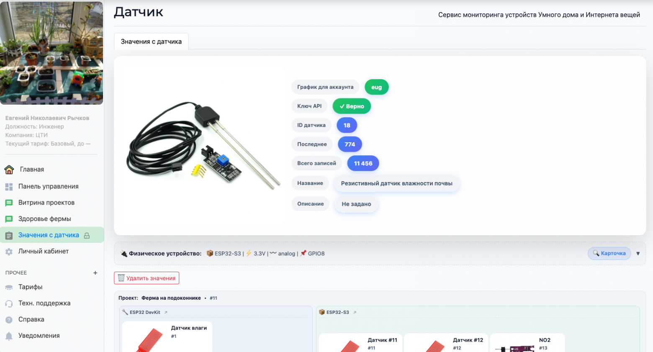Click the clipboard icon for Значения с датчика
The image size is (653, 352).
pyautogui.click(x=9, y=235)
